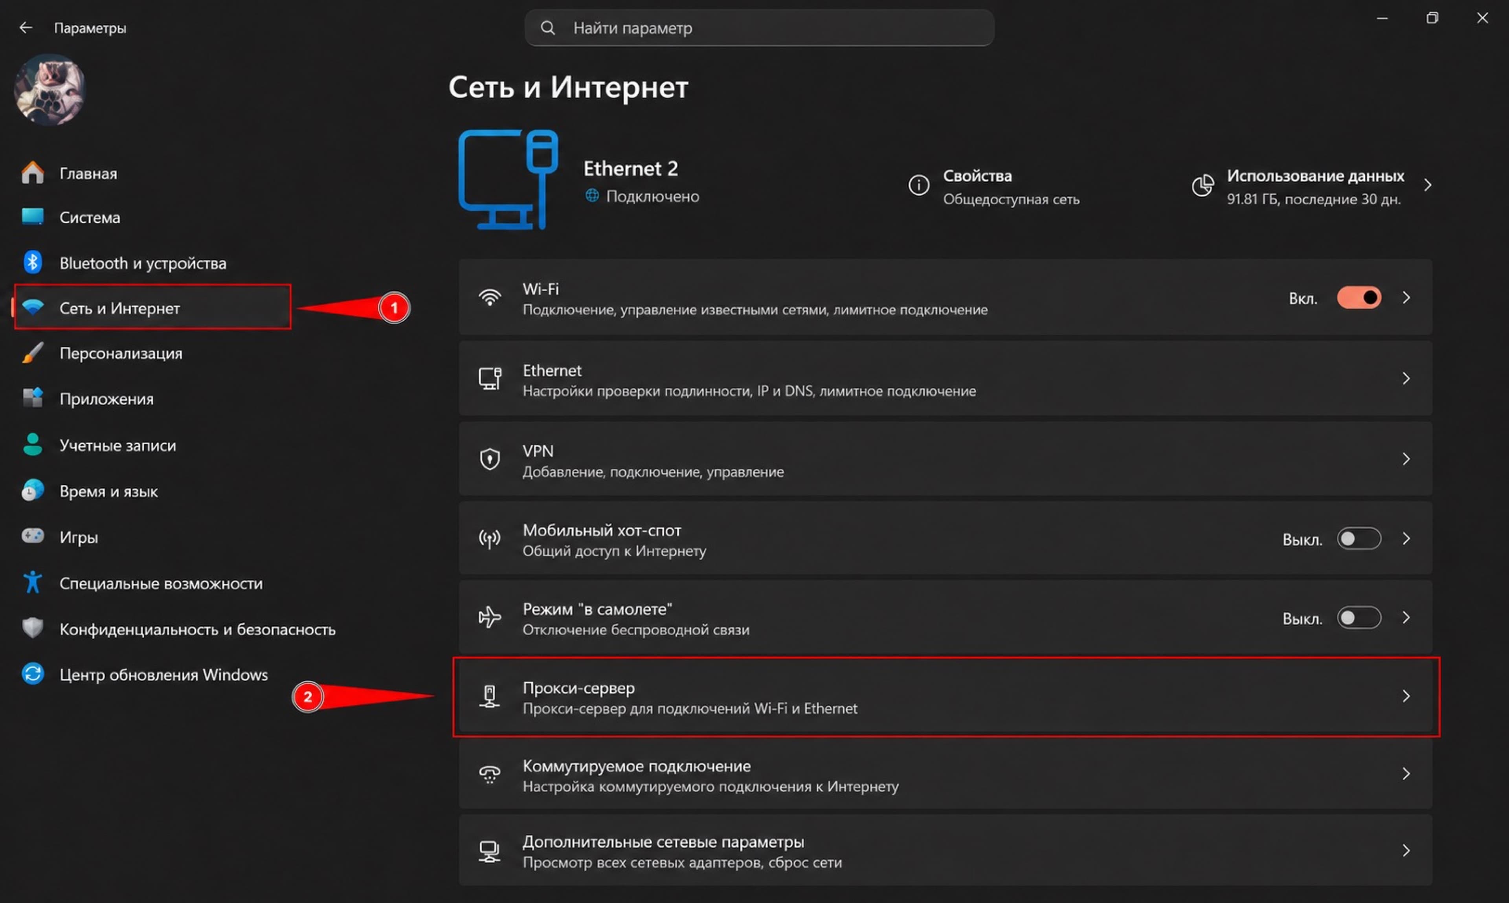
Task: Click the Прокси-сервер server icon
Action: (x=490, y=696)
